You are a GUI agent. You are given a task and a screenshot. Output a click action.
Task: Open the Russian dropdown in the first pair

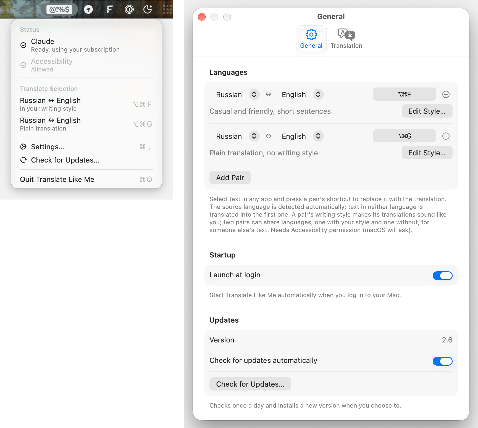tap(237, 94)
